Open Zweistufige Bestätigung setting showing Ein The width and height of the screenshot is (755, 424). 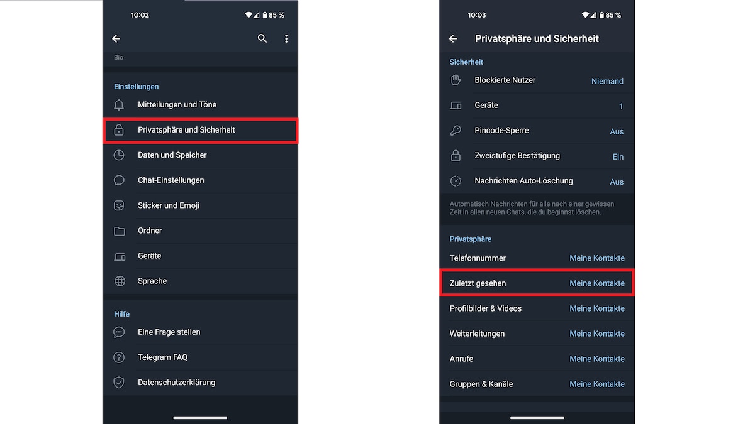537,156
